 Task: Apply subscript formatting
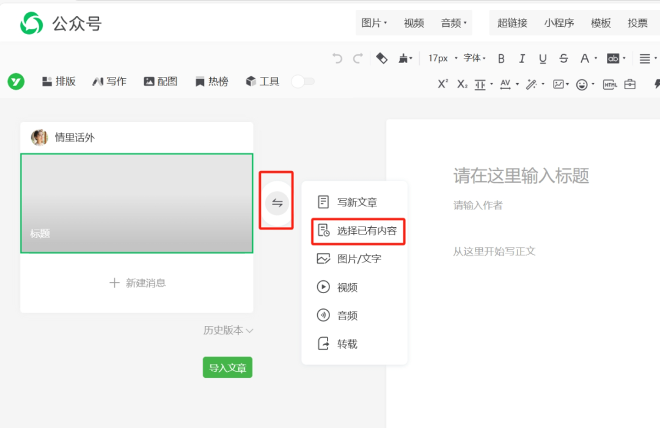coord(462,84)
